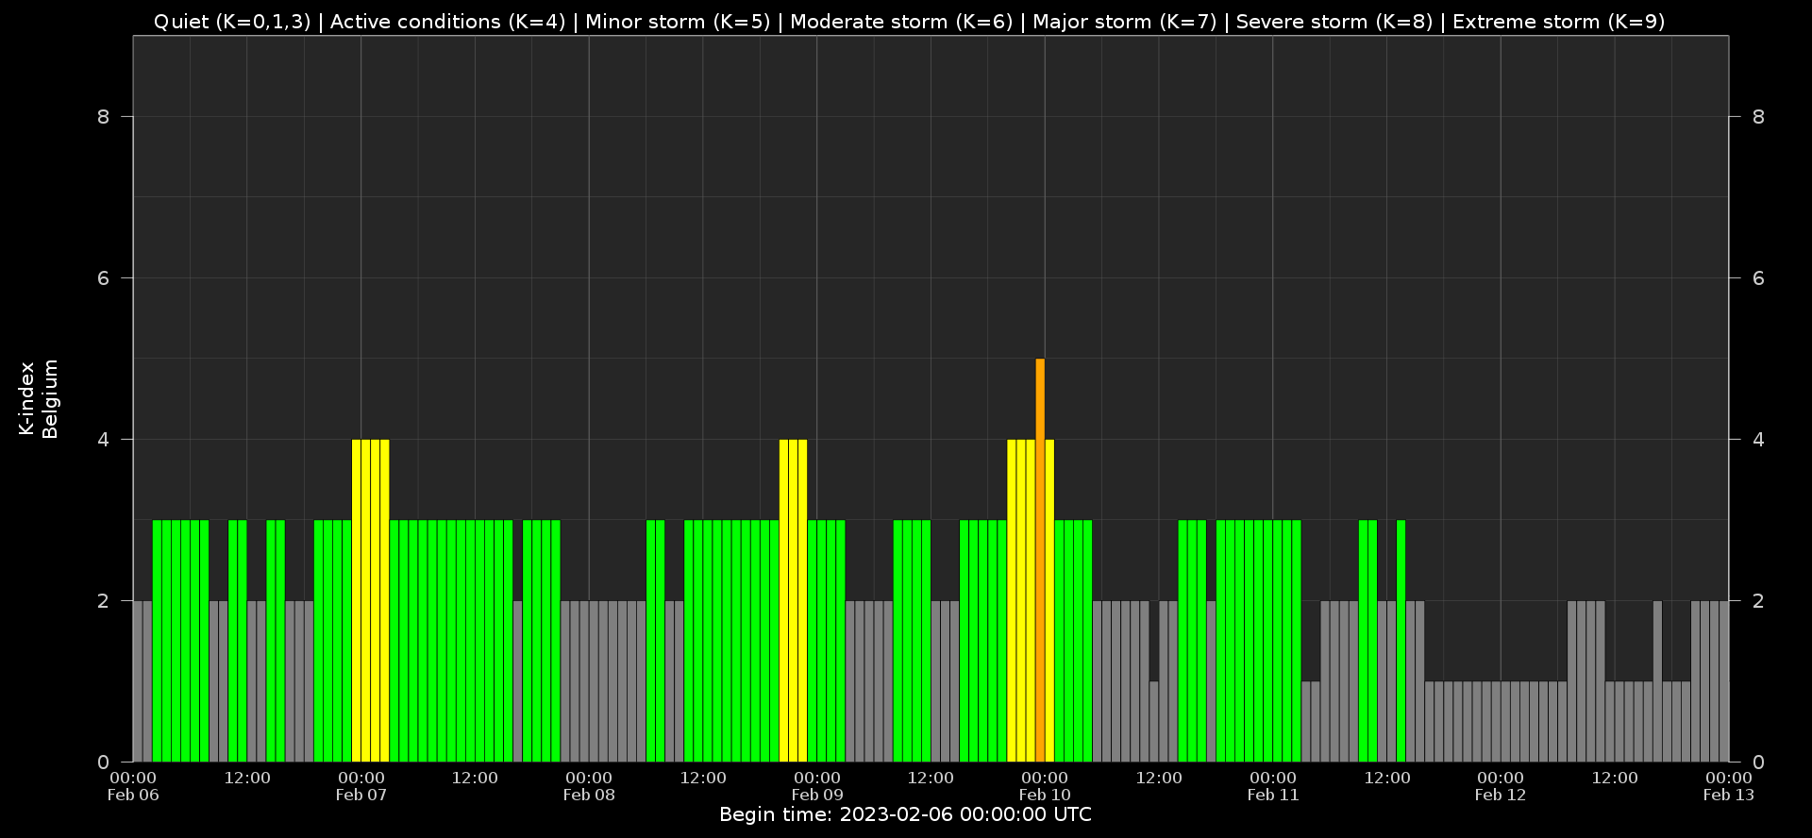The width and height of the screenshot is (1812, 838).
Task: Click the 'Feb 13' date label
Action: (x=1729, y=795)
